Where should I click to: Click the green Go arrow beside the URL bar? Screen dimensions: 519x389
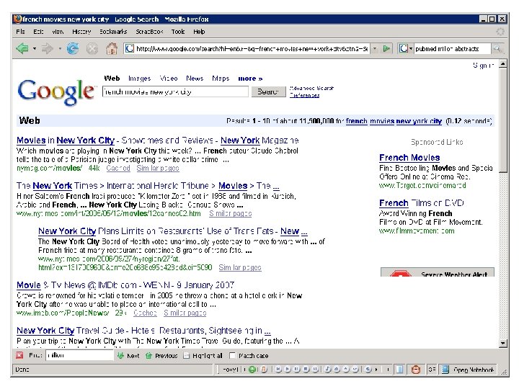pyautogui.click(x=386, y=49)
